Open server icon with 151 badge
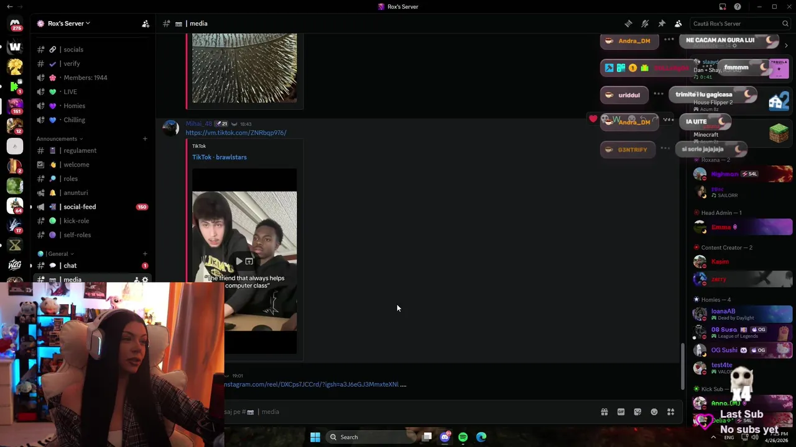 [x=15, y=106]
